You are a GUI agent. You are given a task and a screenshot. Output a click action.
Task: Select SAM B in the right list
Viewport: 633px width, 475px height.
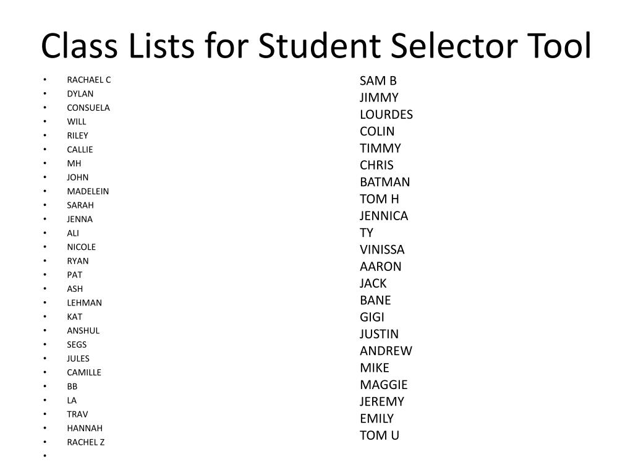pyautogui.click(x=378, y=81)
